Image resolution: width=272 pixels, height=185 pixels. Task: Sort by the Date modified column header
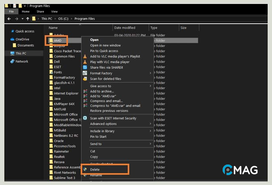point(125,28)
